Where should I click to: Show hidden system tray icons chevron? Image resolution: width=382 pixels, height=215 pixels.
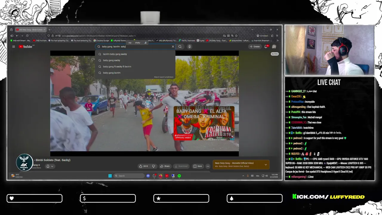coord(243,176)
